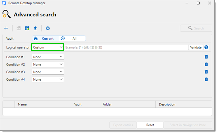Open the settings gear icon
Image resolution: width=218 pixels, height=134 pixels.
[48, 29]
